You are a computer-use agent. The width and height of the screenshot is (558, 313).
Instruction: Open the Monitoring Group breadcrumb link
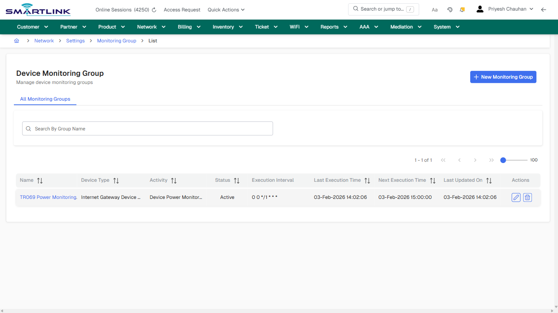(x=116, y=41)
